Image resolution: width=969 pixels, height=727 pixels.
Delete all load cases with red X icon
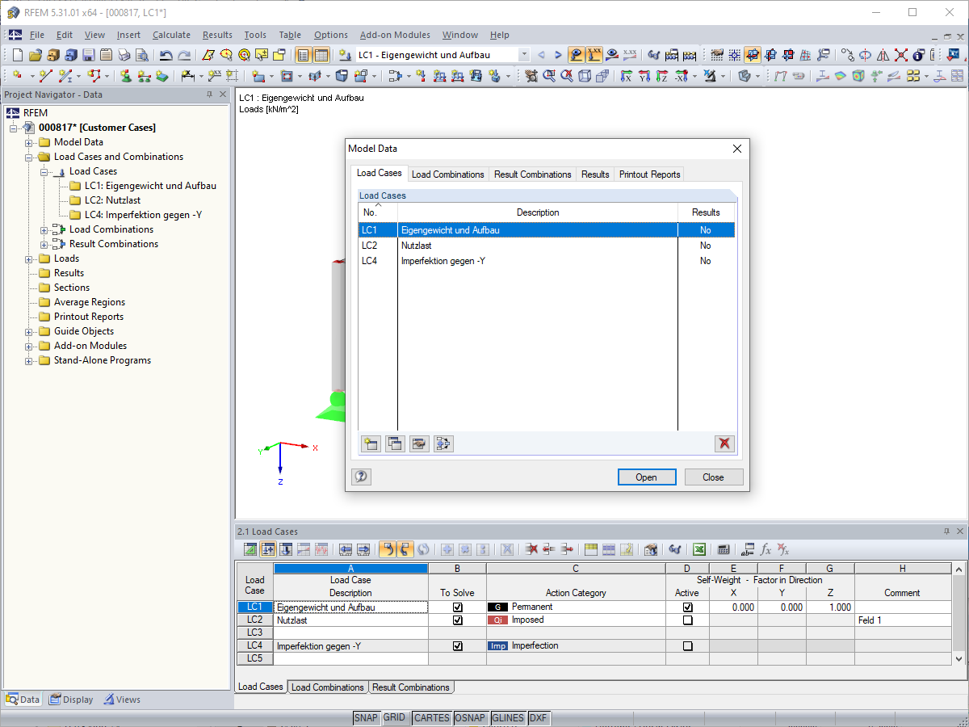click(x=724, y=443)
